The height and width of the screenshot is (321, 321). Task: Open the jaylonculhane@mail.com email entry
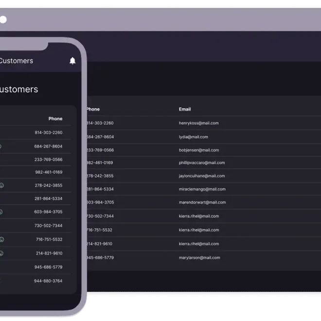coord(201,176)
